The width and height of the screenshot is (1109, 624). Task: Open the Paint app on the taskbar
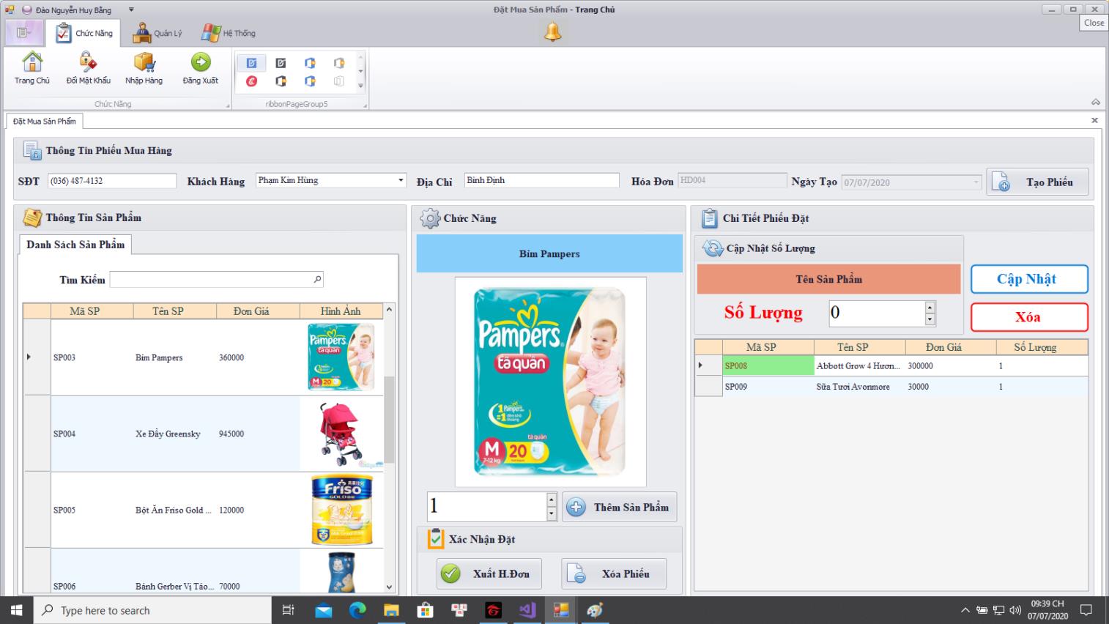click(x=595, y=610)
